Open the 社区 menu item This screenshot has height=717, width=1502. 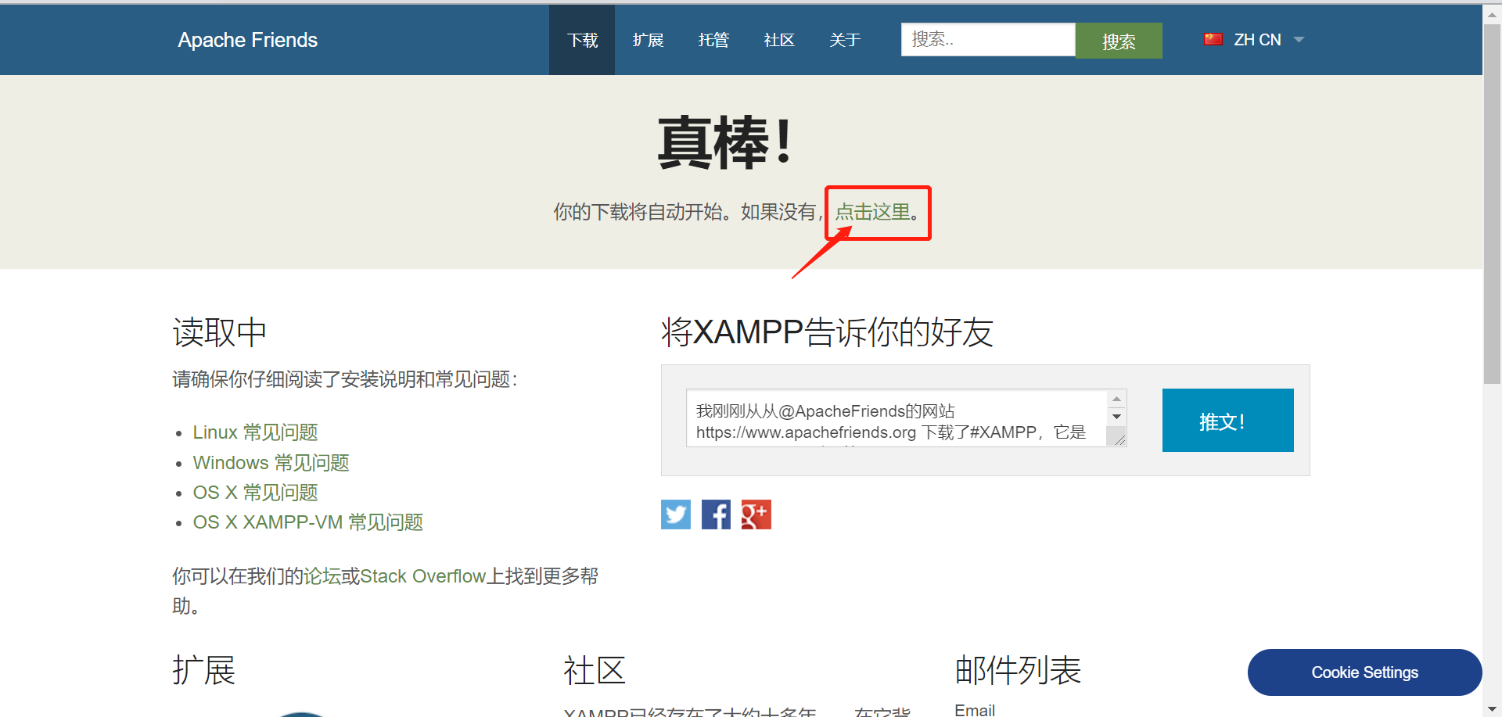pos(778,39)
